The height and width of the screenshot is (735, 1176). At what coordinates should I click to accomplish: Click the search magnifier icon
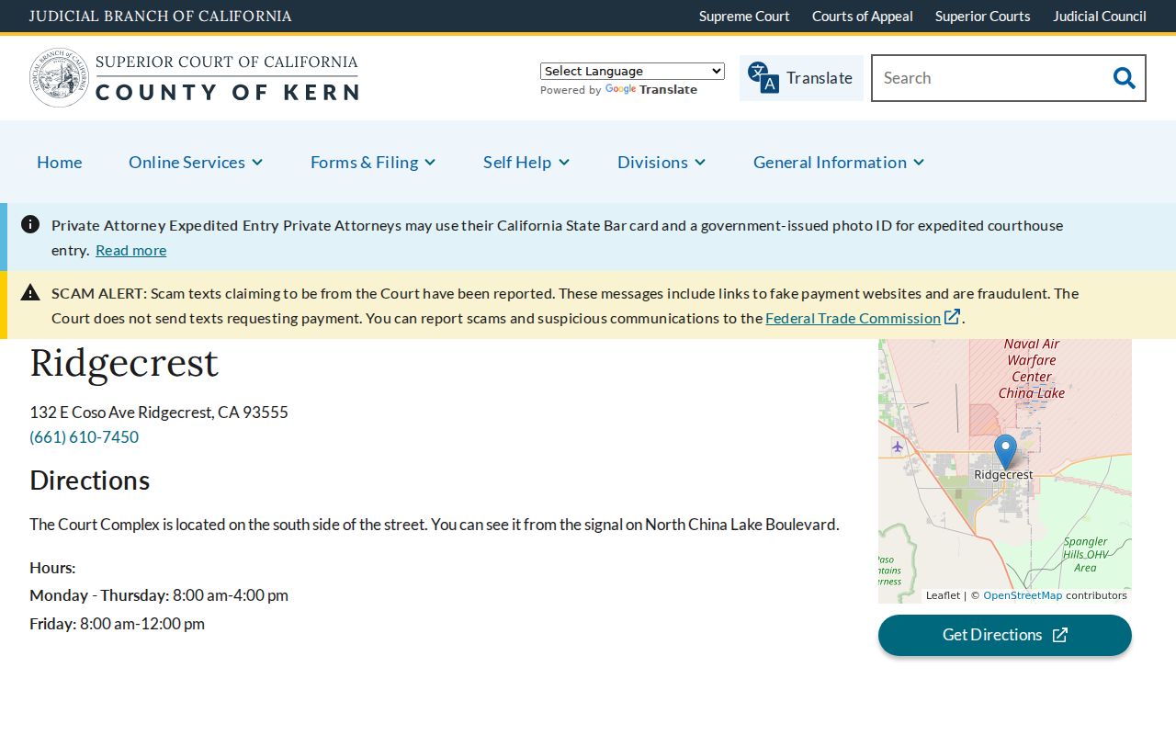[1124, 78]
